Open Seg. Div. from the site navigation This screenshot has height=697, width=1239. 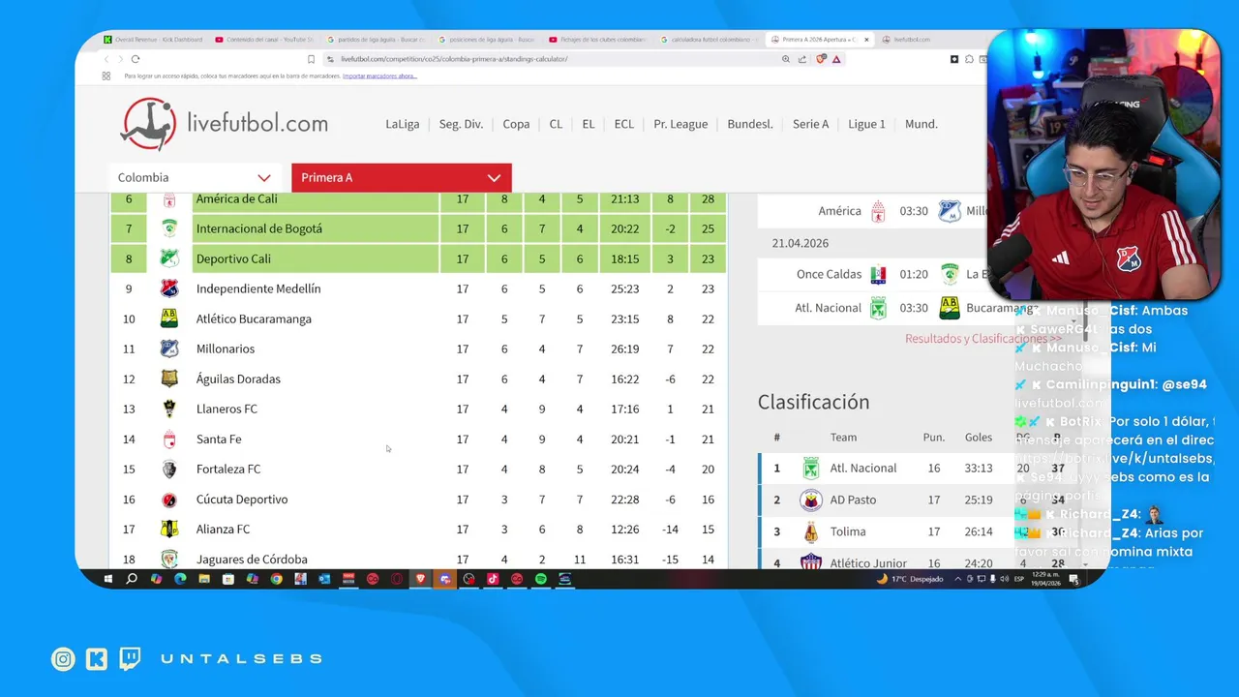pyautogui.click(x=461, y=124)
